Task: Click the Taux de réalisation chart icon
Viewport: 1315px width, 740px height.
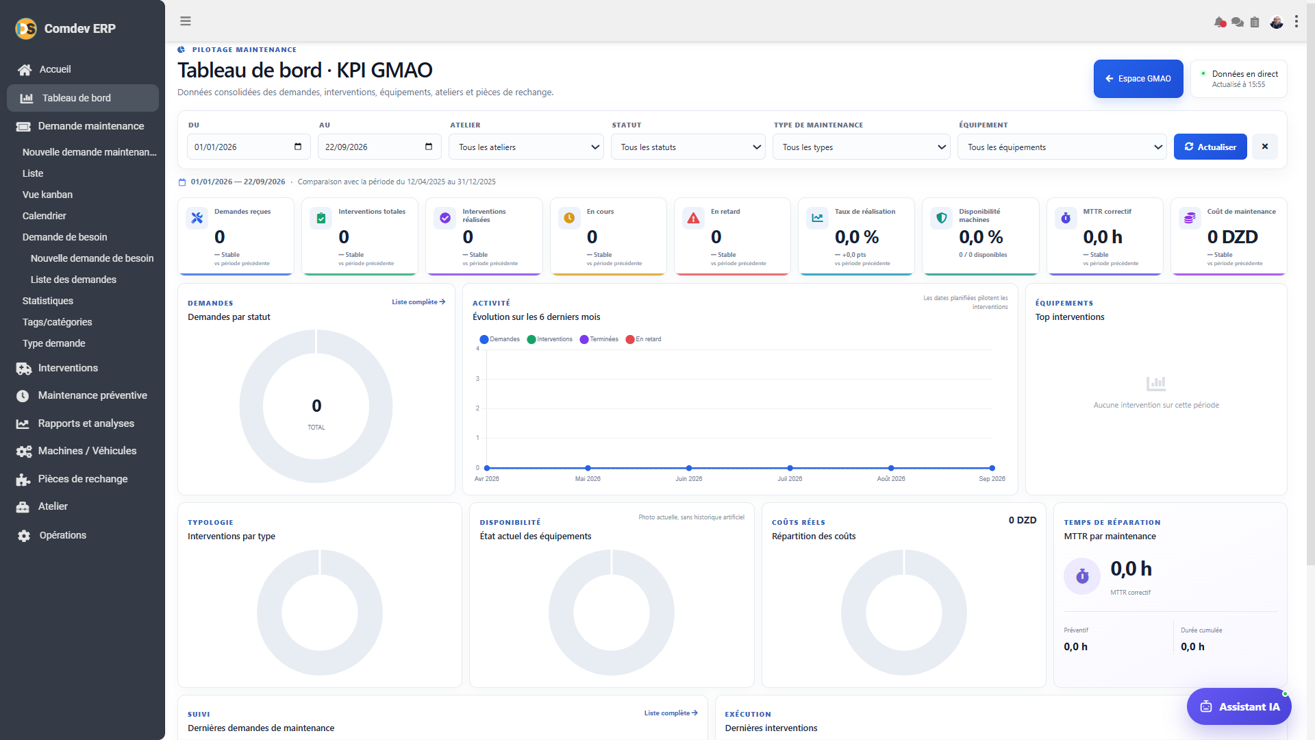Action: pos(818,218)
